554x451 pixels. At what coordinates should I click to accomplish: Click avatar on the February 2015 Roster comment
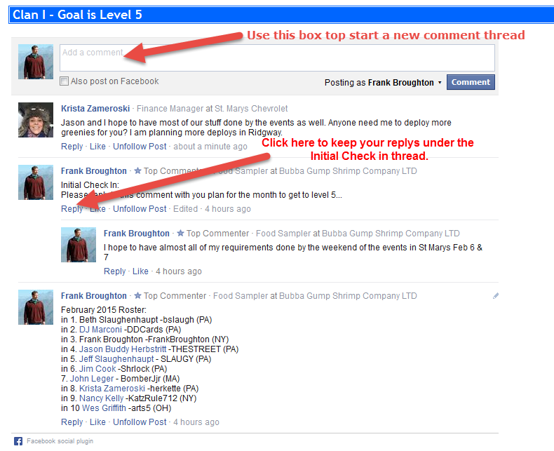pos(36,307)
